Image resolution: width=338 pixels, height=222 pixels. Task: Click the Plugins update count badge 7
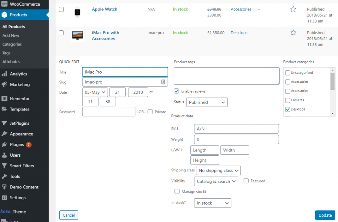(29, 145)
